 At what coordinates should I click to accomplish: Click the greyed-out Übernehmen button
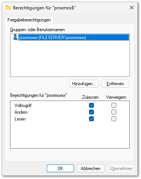point(121,168)
